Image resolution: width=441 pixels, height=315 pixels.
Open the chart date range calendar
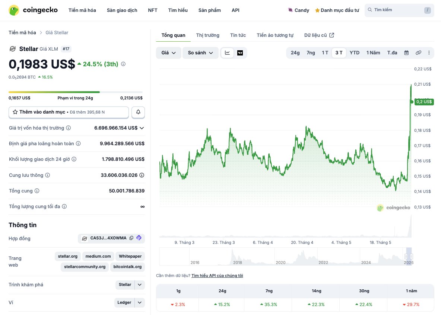(x=406, y=52)
